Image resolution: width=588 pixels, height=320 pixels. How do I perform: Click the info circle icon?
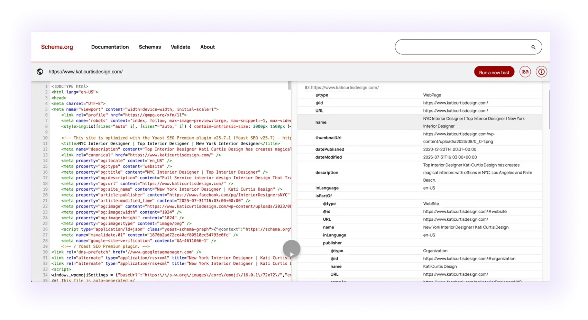point(541,72)
